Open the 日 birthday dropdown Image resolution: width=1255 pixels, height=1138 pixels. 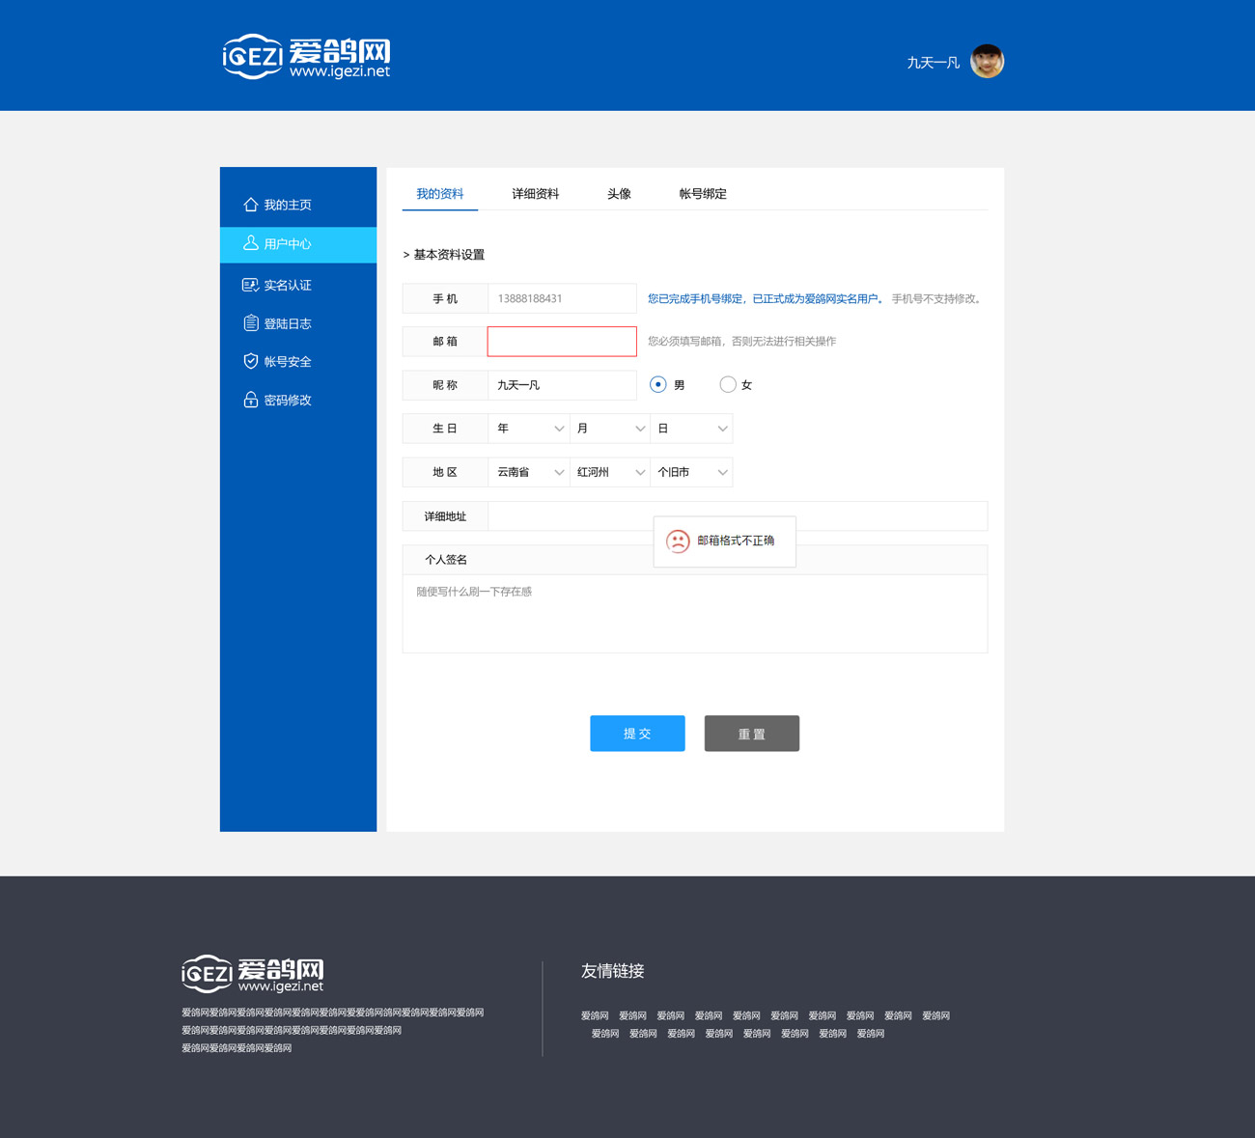pyautogui.click(x=691, y=429)
